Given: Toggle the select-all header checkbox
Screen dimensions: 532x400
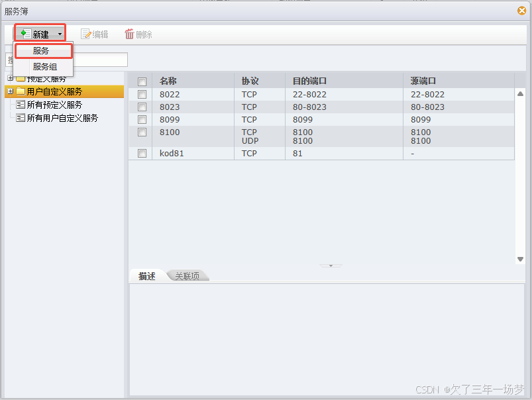Looking at the screenshot, I should (x=142, y=81).
